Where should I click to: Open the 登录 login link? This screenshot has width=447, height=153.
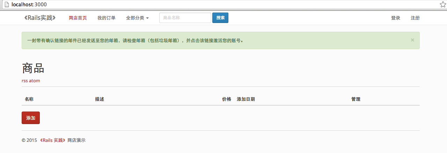[395, 18]
